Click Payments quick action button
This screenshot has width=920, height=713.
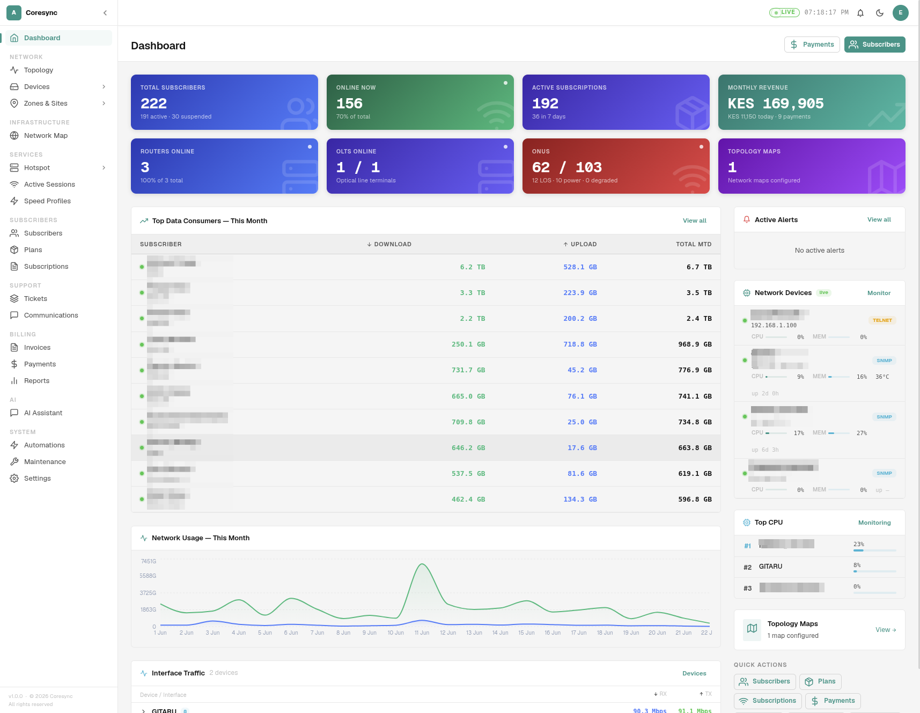pos(833,701)
